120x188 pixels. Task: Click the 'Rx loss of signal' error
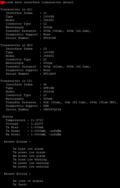(x=28, y=181)
